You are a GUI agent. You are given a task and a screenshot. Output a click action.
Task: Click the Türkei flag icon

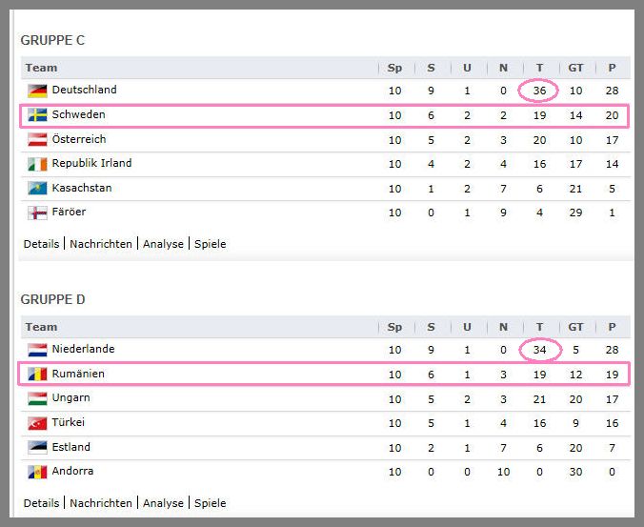(37, 423)
